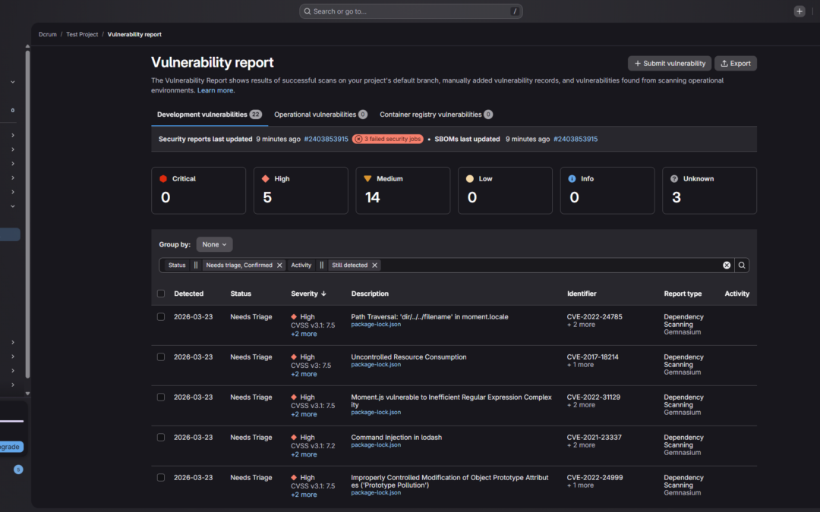Click the left sidebar vertical scrollbar
This screenshot has height=512, width=820.
coord(28,214)
